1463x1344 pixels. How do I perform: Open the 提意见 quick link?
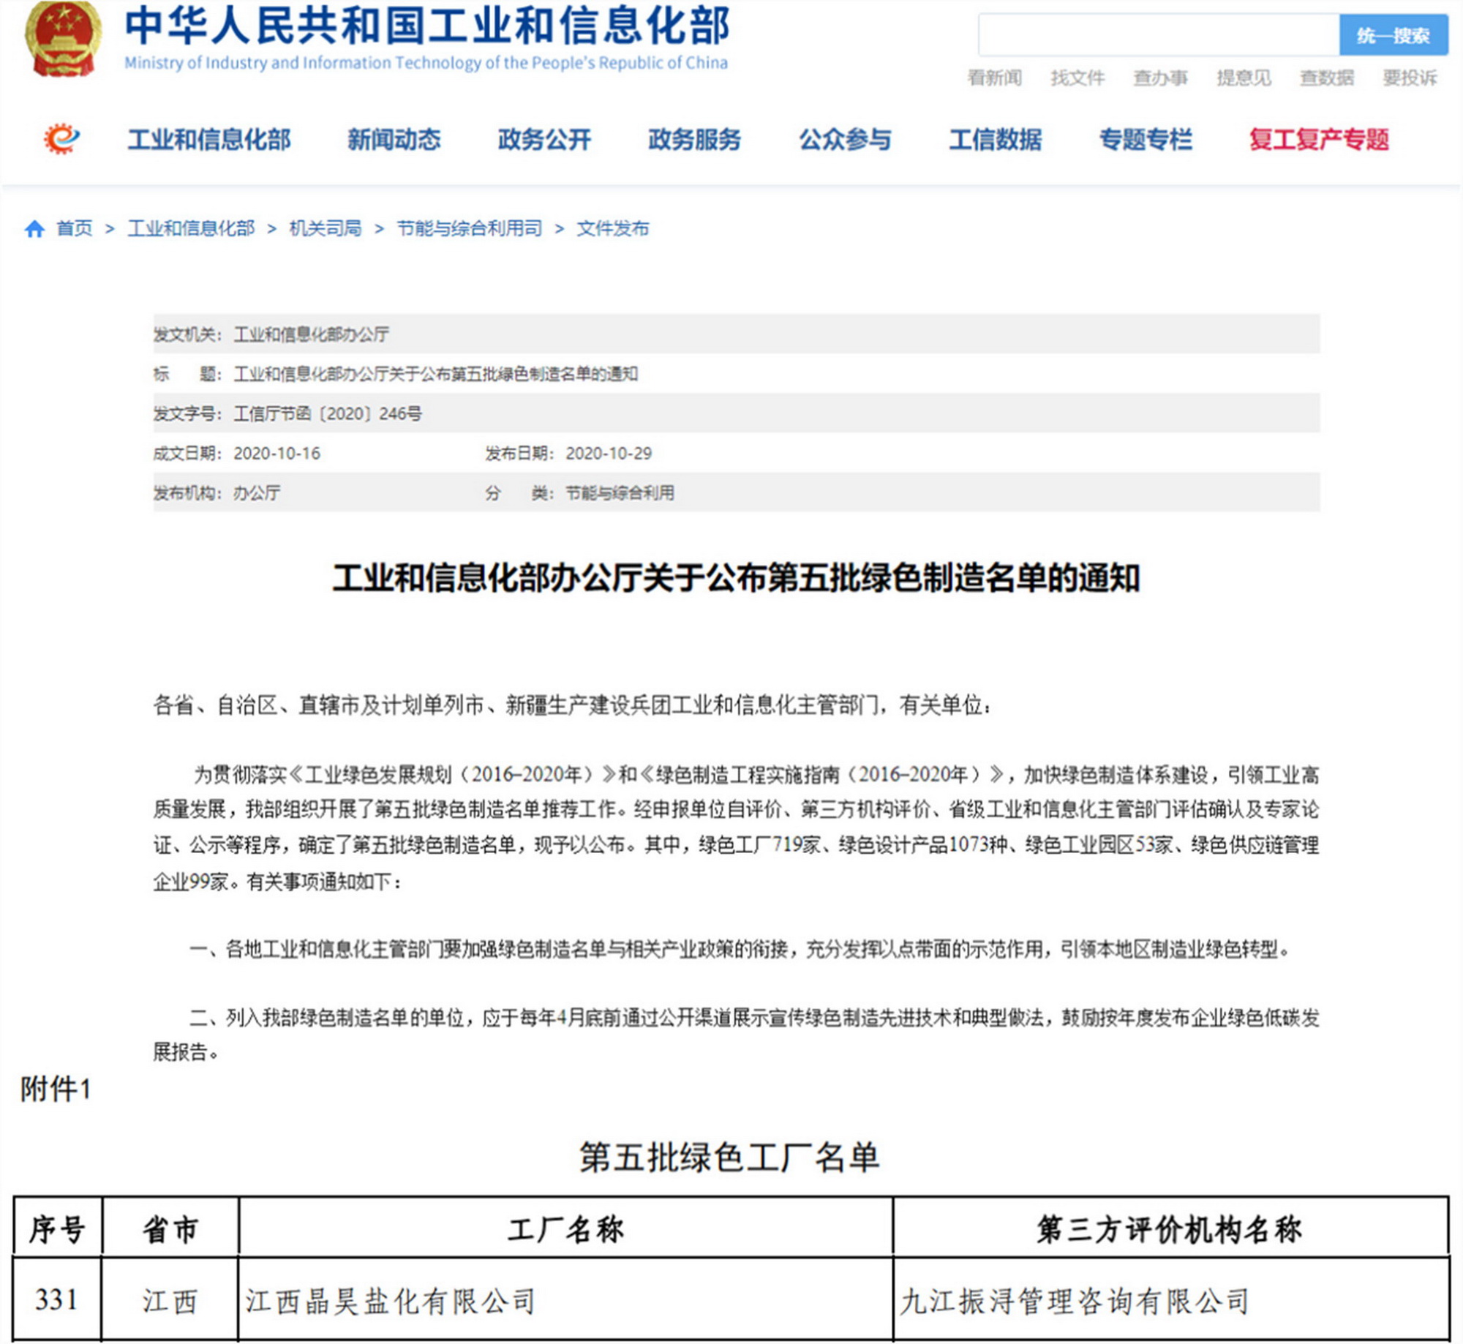(x=1244, y=78)
